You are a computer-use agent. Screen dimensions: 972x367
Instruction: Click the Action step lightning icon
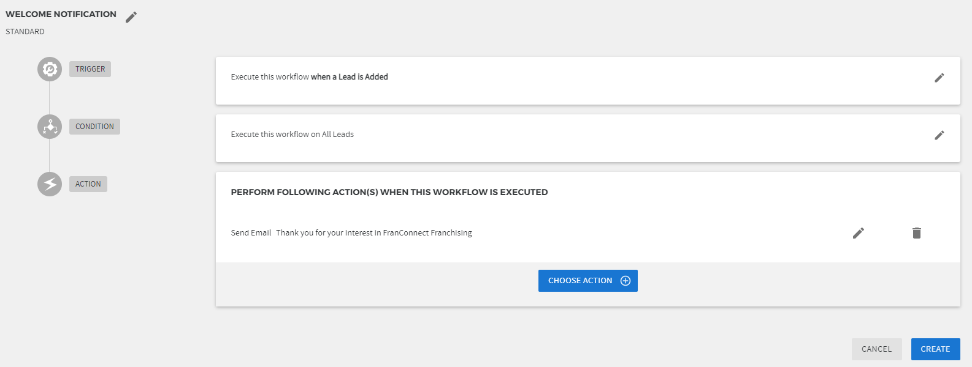(50, 184)
